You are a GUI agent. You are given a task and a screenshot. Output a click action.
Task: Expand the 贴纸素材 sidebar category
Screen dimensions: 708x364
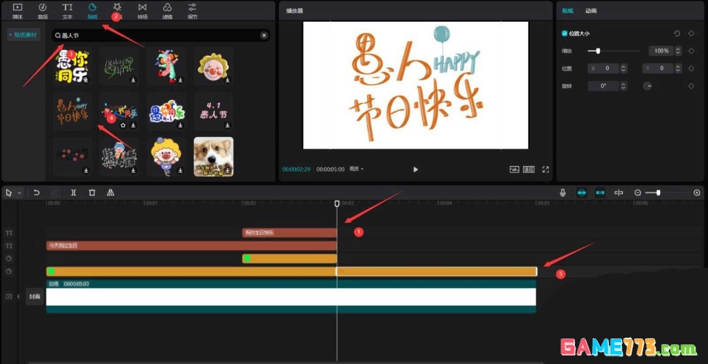[x=24, y=35]
